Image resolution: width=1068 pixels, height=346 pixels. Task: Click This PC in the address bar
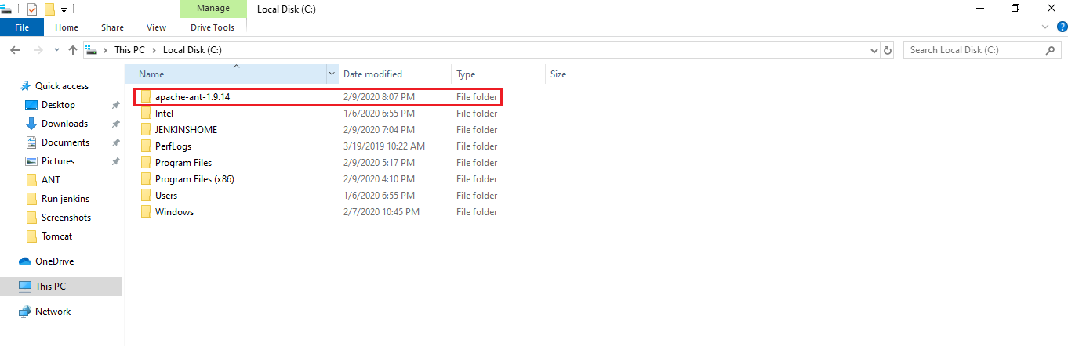129,50
